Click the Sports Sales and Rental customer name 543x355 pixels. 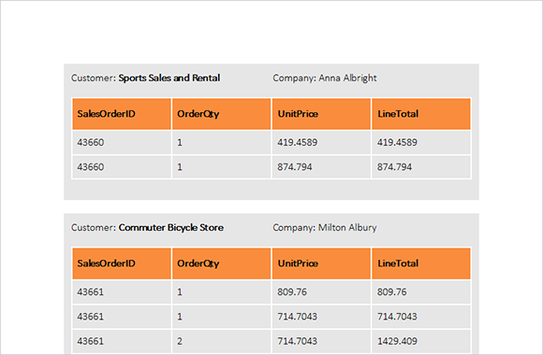pos(169,78)
